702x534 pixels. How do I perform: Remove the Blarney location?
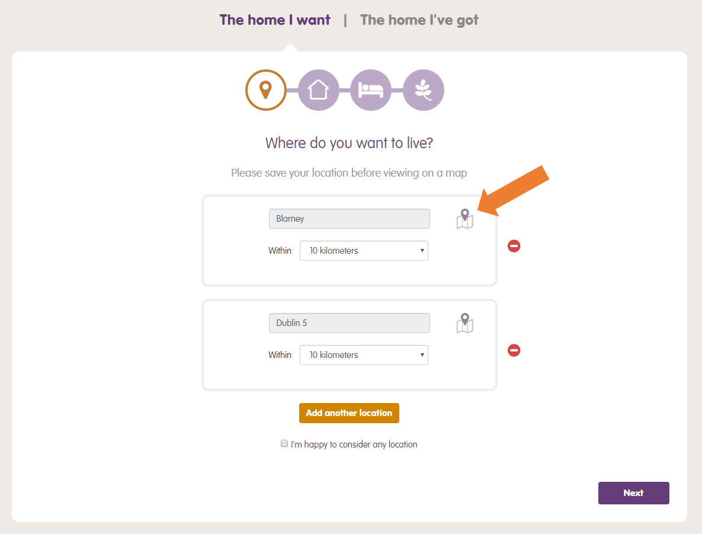(514, 246)
